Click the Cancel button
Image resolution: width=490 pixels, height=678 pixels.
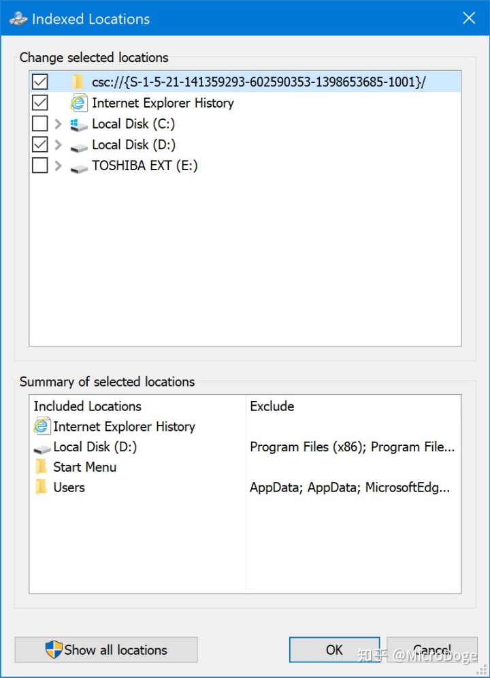pyautogui.click(x=432, y=649)
